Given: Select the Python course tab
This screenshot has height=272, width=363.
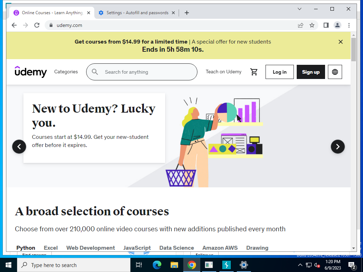Looking at the screenshot, I should pyautogui.click(x=26, y=248).
